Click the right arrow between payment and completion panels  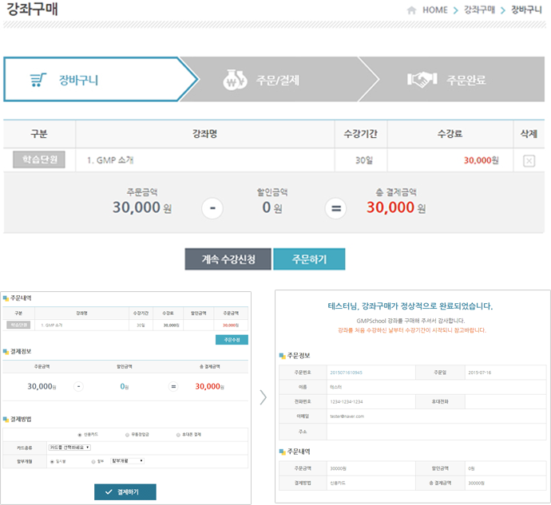pos(263,397)
